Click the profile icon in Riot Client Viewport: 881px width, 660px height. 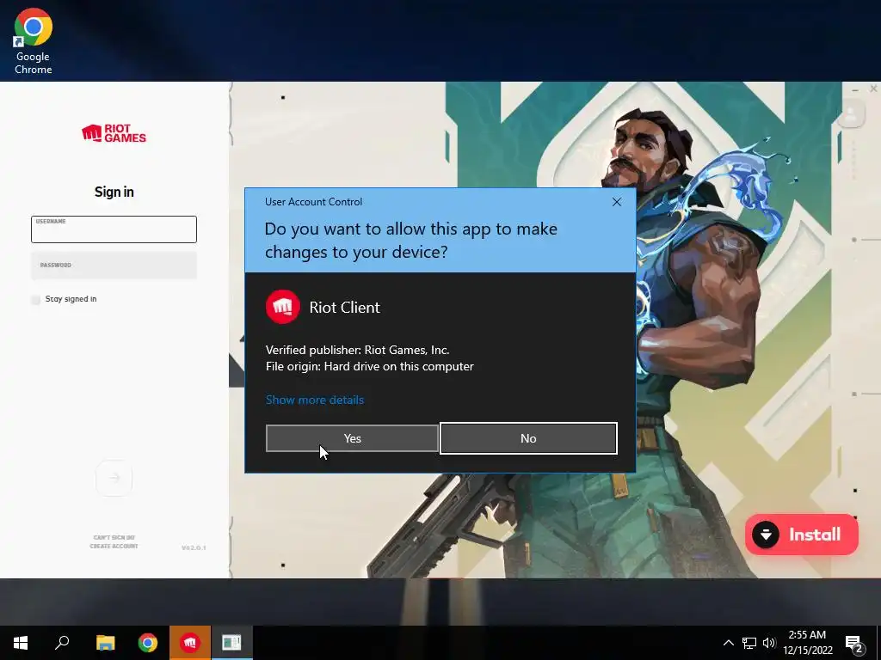coord(851,114)
